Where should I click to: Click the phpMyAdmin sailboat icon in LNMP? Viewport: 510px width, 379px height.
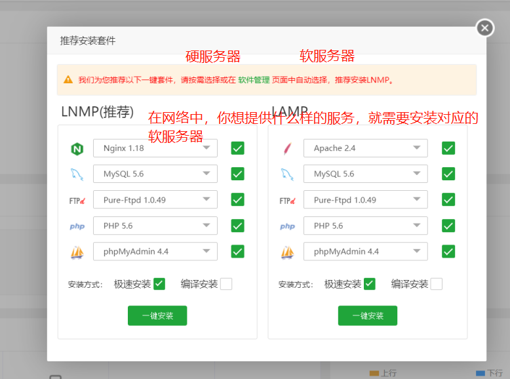77,252
